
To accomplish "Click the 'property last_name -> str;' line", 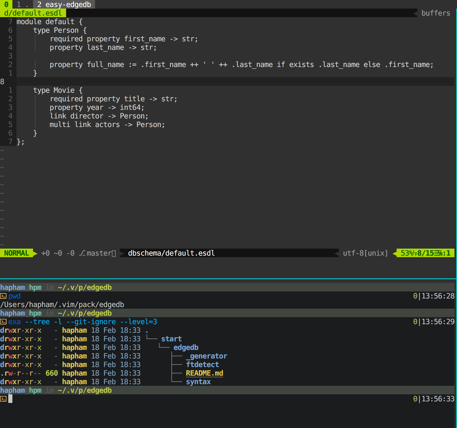I will 103,47.
